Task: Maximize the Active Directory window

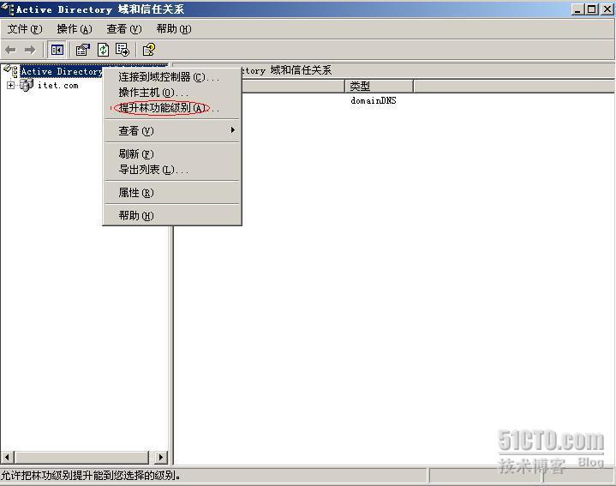Action: 592,9
